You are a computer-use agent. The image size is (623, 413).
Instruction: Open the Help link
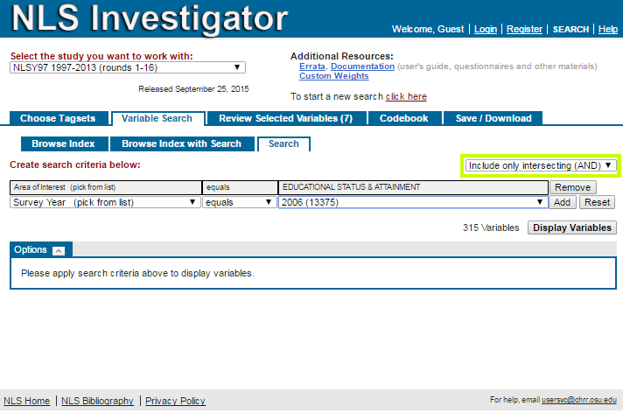click(x=608, y=30)
